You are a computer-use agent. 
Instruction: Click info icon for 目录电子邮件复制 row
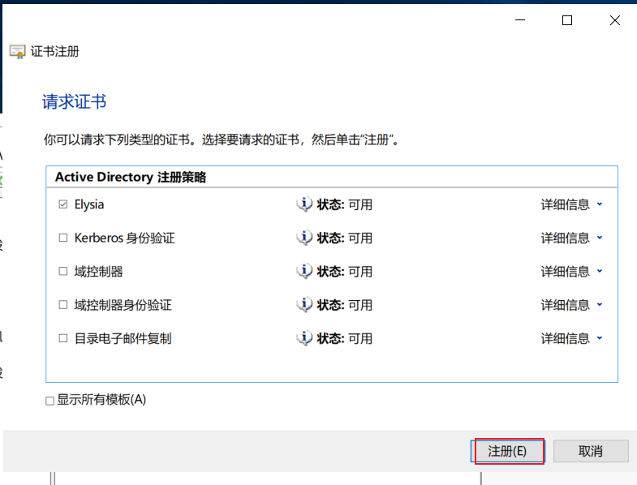[304, 338]
